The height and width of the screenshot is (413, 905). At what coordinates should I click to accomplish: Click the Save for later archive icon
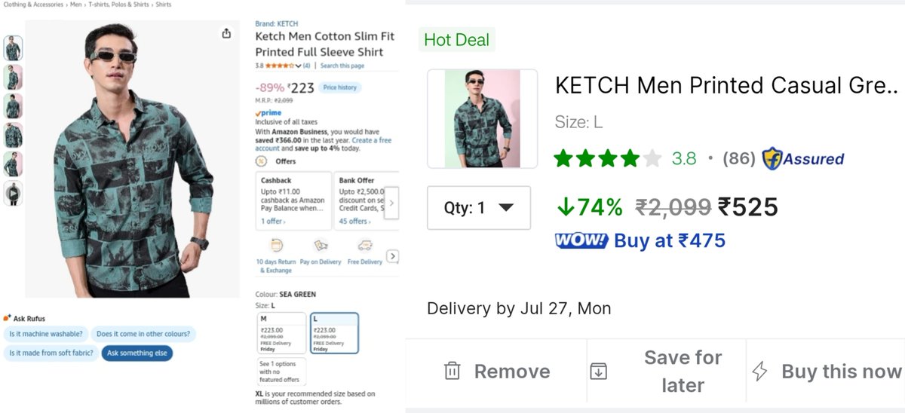598,371
